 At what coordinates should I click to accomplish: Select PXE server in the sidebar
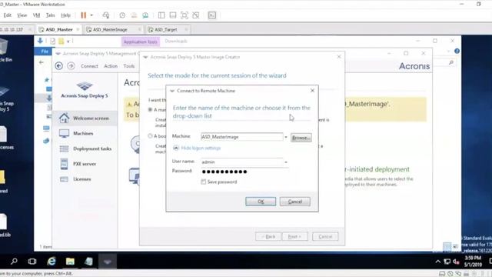click(x=85, y=164)
